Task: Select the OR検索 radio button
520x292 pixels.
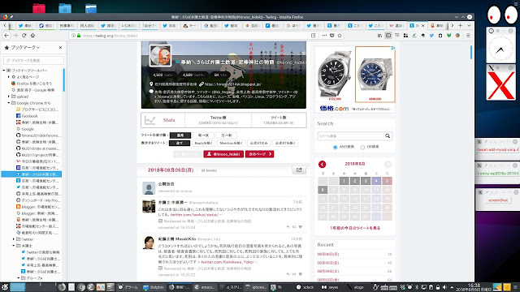Action: (x=362, y=147)
